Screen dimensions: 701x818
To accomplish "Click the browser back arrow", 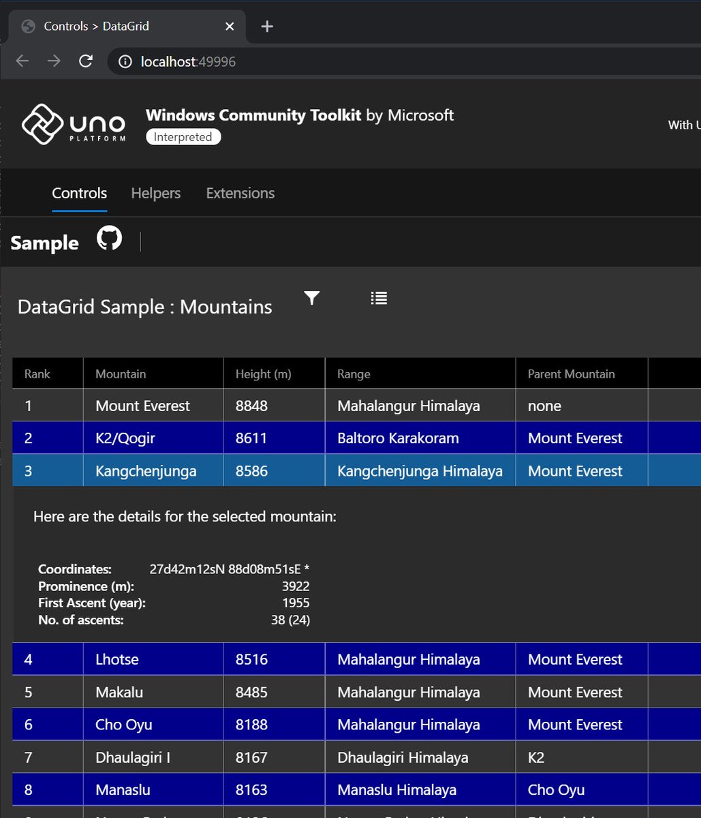I will click(x=22, y=61).
